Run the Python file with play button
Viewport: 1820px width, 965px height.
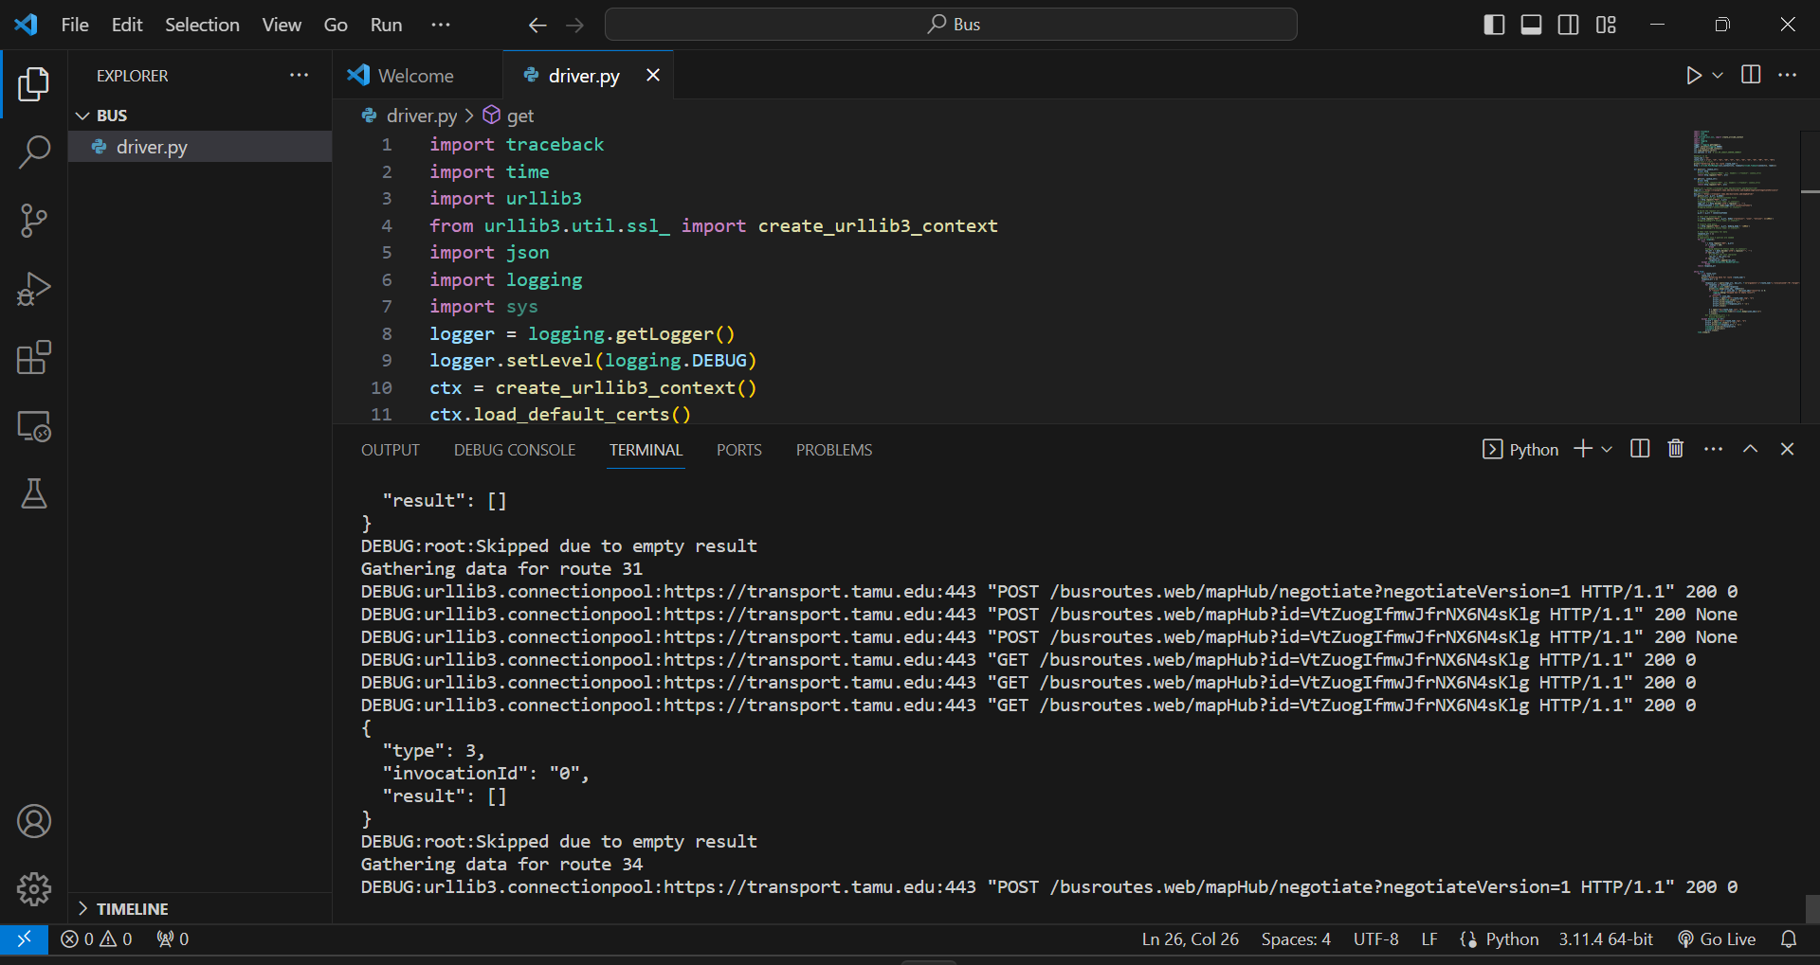[x=1694, y=75]
